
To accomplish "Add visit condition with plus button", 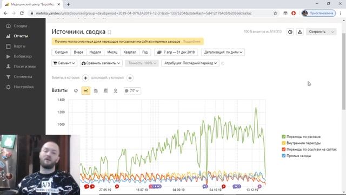I will point(85,78).
